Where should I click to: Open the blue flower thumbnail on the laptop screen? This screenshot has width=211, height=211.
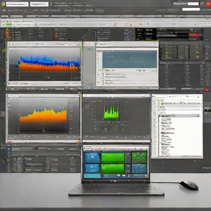92,157
